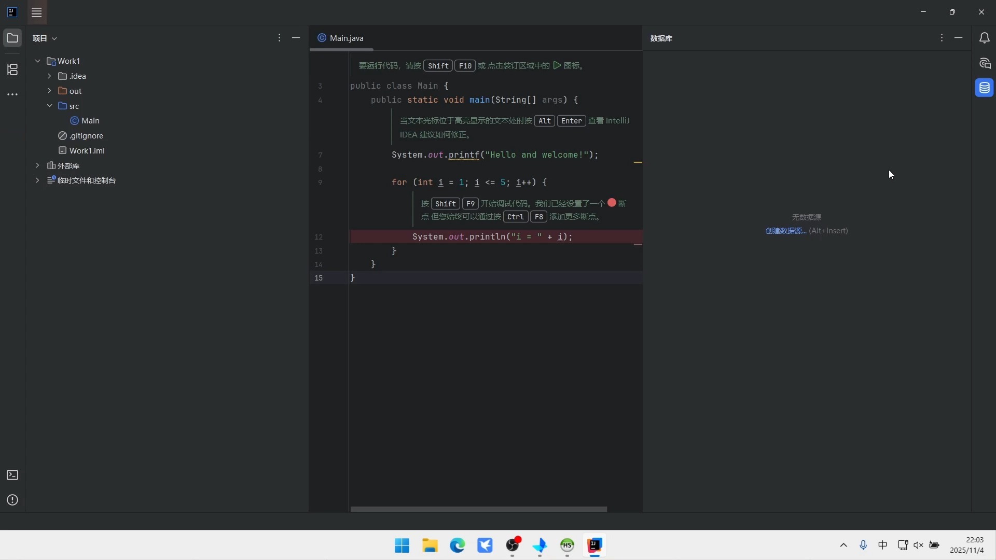Viewport: 996px width, 560px height.
Task: Open the main hamburger menu
Action: coord(36,12)
